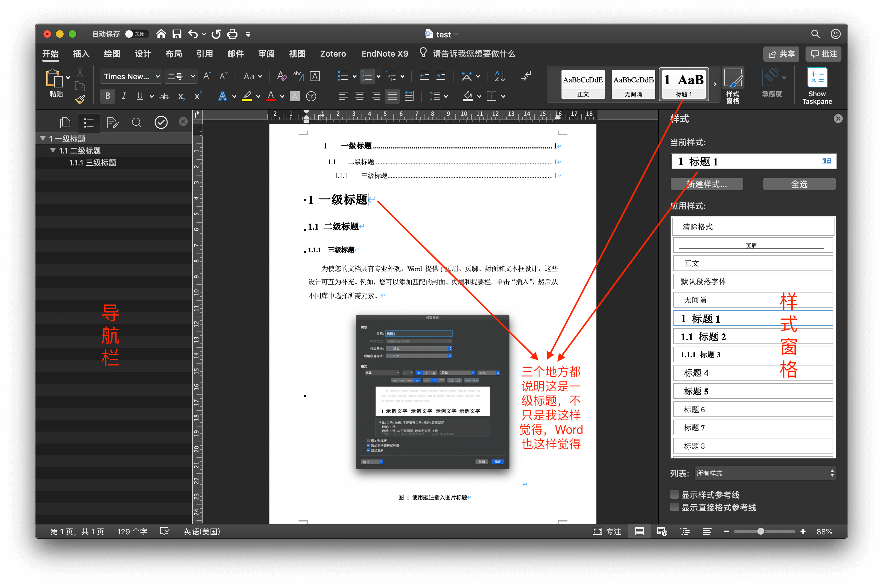The width and height of the screenshot is (883, 585).
Task: Click the Decrease indent icon
Action: 424,76
